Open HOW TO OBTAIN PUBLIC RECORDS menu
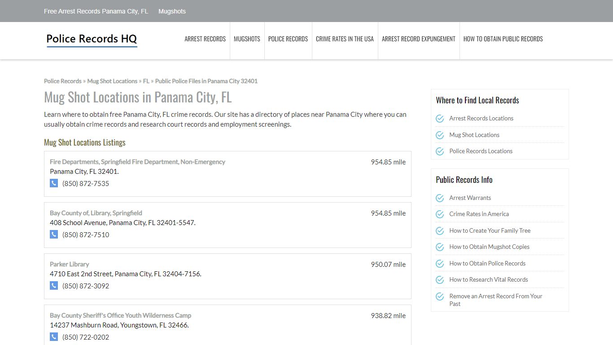613x345 pixels. click(x=503, y=39)
